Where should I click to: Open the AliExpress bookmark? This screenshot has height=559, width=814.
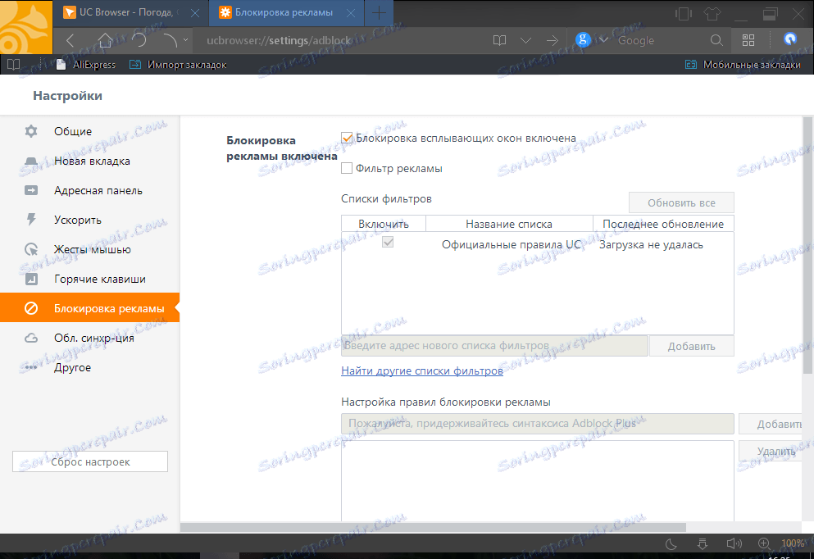86,65
